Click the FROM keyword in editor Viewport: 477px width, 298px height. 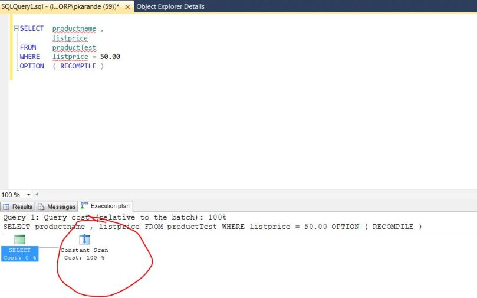28,47
